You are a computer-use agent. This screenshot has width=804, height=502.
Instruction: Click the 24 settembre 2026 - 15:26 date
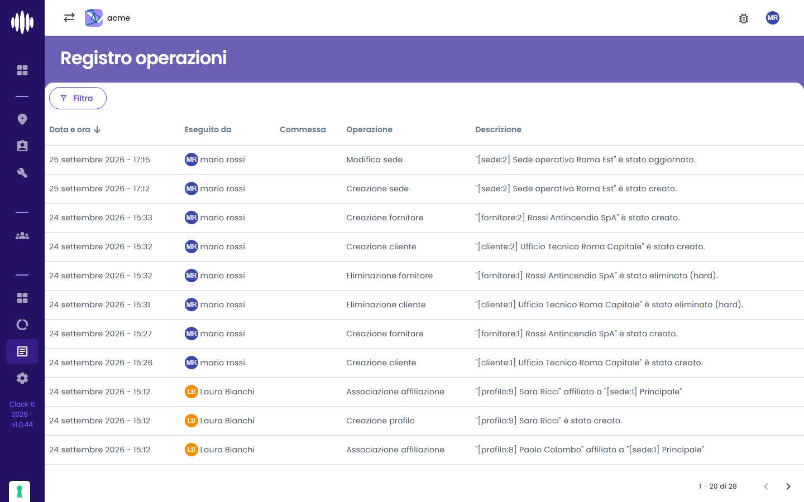click(100, 363)
